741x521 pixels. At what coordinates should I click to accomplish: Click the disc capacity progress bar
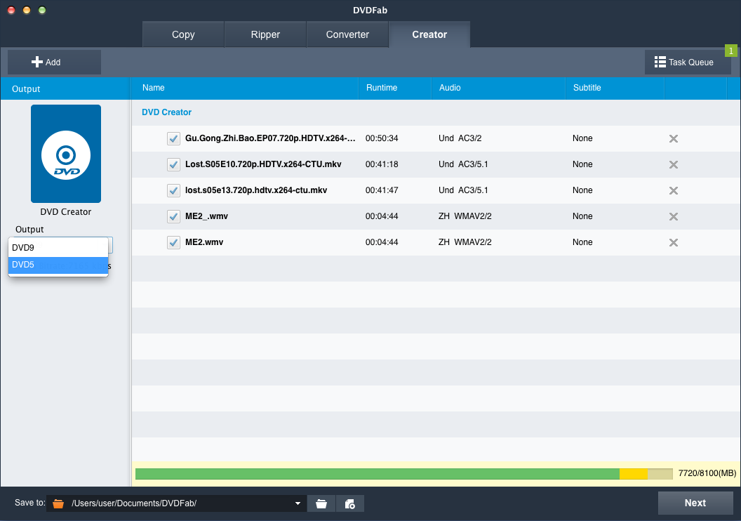[x=404, y=474]
